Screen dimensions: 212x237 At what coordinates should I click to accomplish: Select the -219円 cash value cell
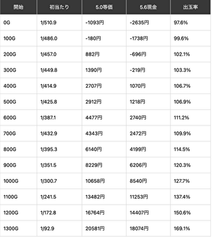(x=148, y=70)
